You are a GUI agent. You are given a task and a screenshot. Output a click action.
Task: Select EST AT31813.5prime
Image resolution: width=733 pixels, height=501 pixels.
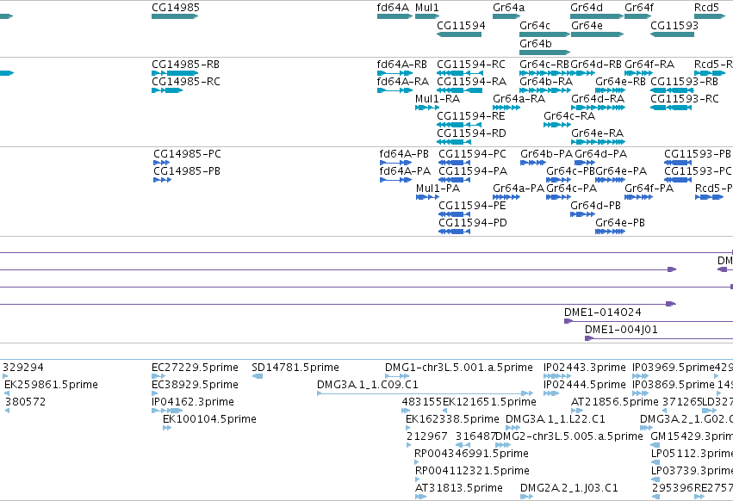(420, 497)
